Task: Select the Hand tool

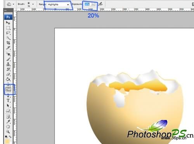Action: 8,127
